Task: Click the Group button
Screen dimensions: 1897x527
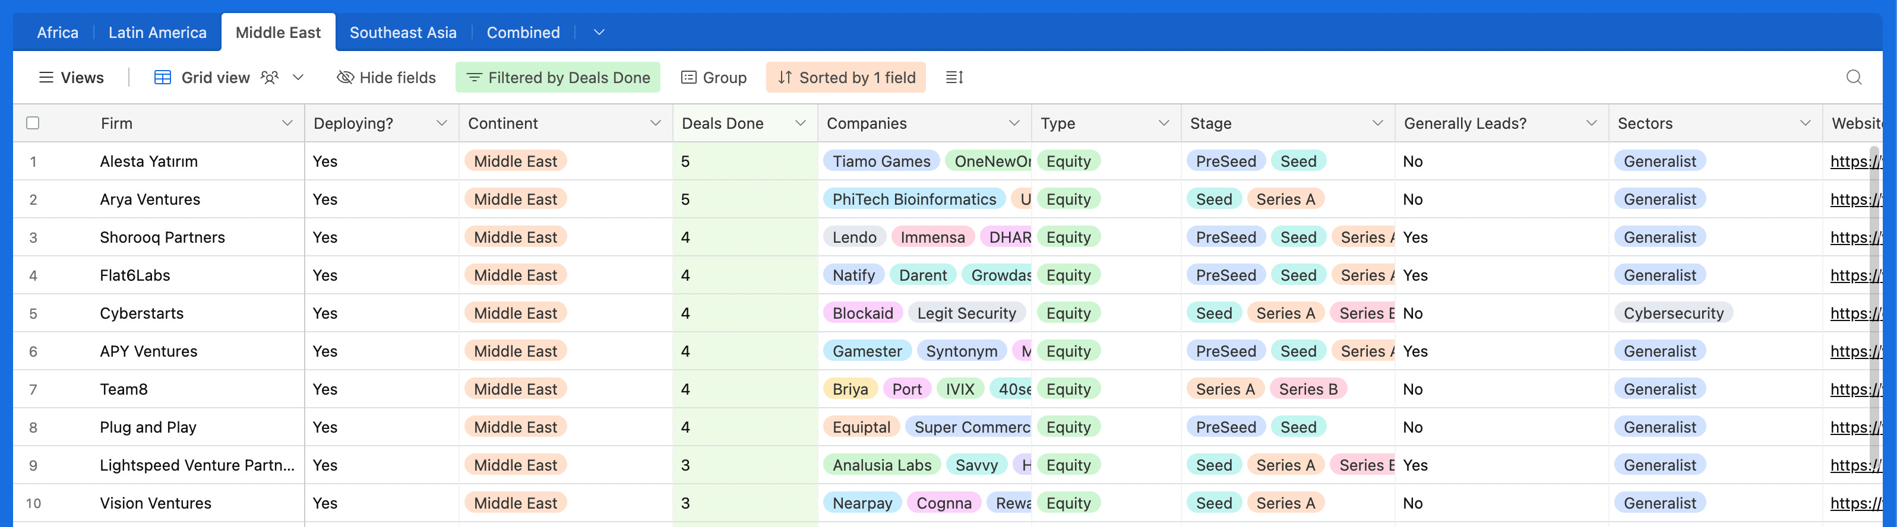Action: click(x=713, y=77)
